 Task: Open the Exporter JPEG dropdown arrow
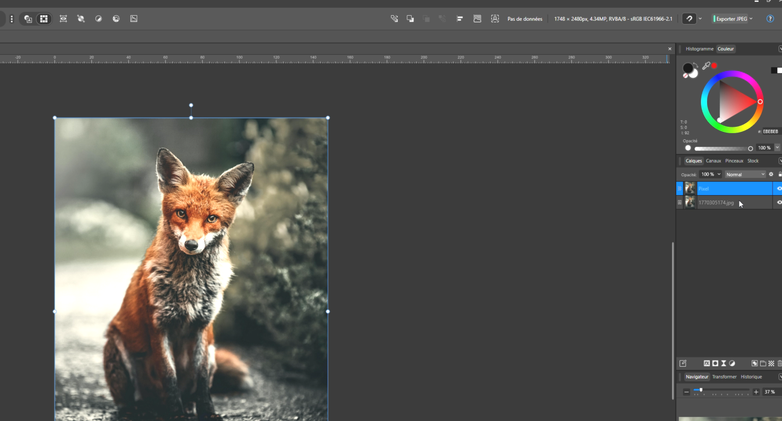coord(751,19)
